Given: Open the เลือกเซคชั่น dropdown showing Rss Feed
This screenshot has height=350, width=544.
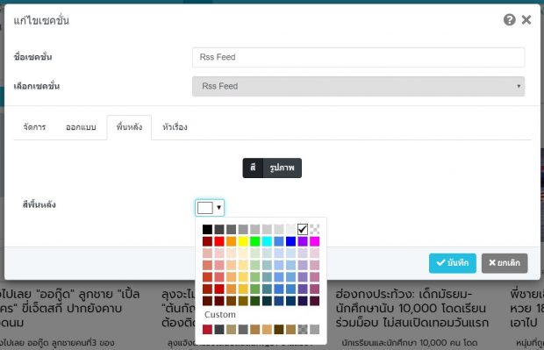Looking at the screenshot, I should point(358,86).
